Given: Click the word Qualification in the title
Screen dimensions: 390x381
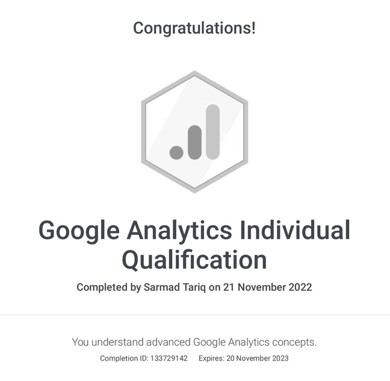Looking at the screenshot, I should (194, 260).
